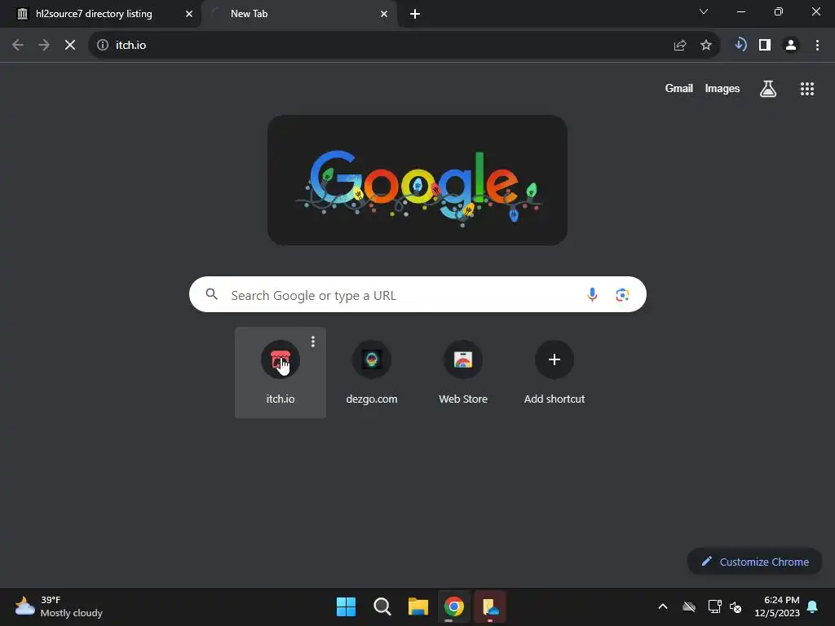This screenshot has width=835, height=626.
Task: Share this page from the address bar
Action: coord(679,46)
